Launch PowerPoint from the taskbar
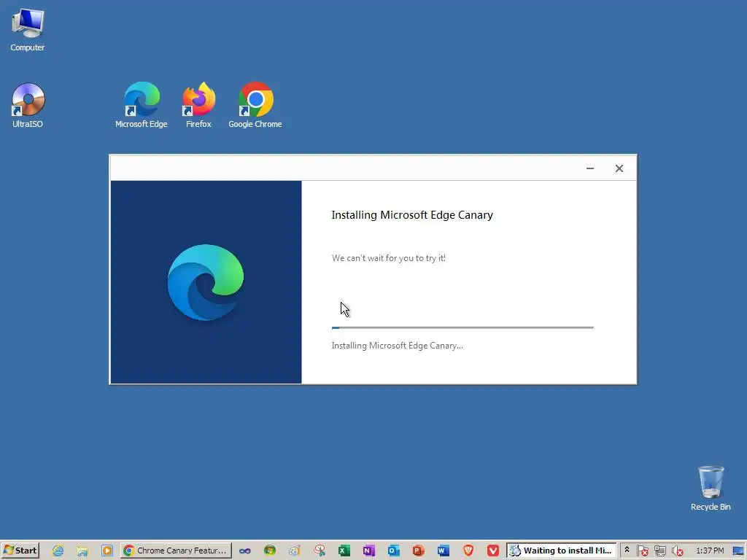 pyautogui.click(x=418, y=551)
